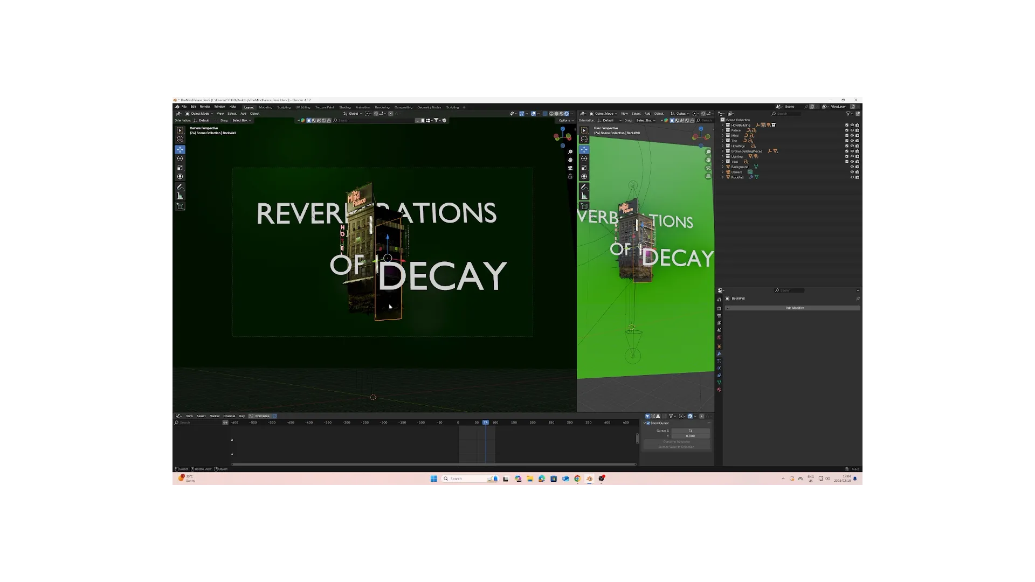Expand the BrokenBuildingPieces collection
Screen dimensions: 1035x582
click(x=723, y=151)
